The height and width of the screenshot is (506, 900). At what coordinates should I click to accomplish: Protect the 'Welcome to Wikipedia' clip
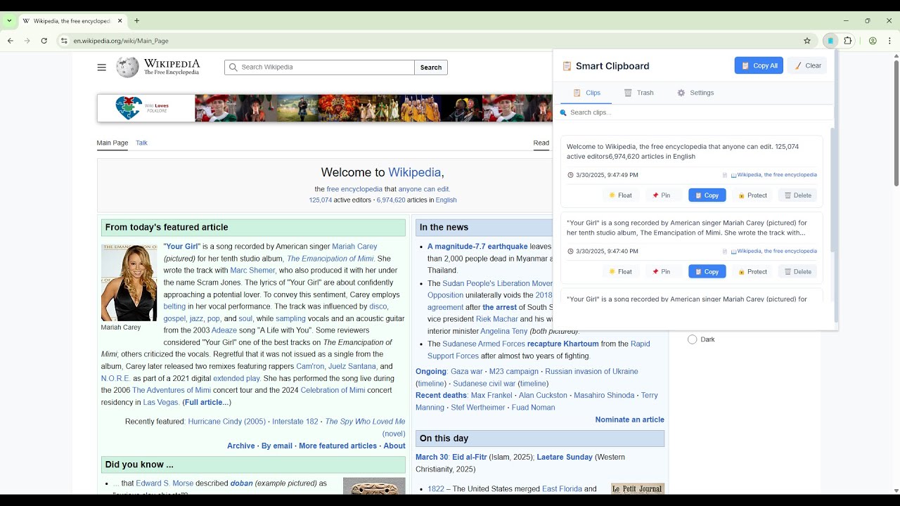click(752, 195)
